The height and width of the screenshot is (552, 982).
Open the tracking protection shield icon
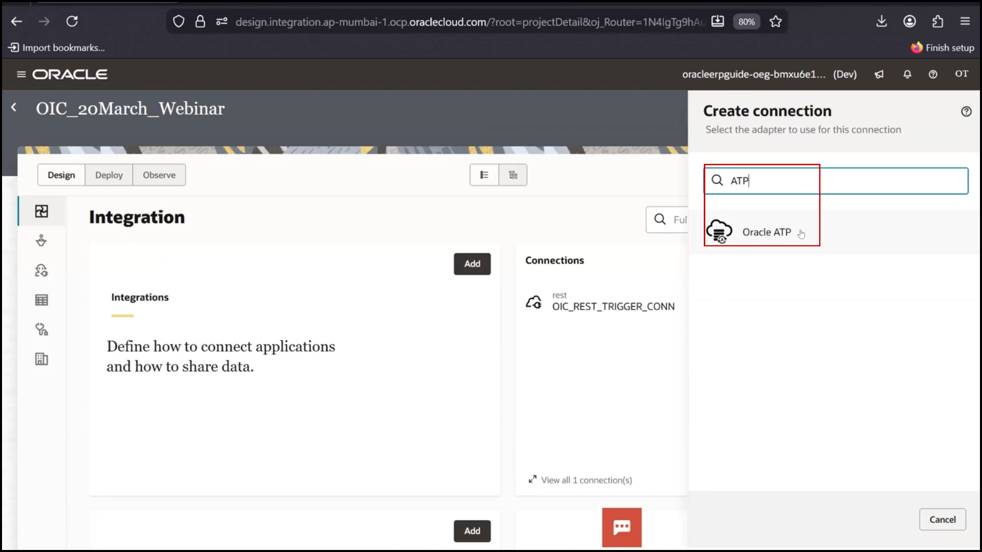click(x=178, y=21)
